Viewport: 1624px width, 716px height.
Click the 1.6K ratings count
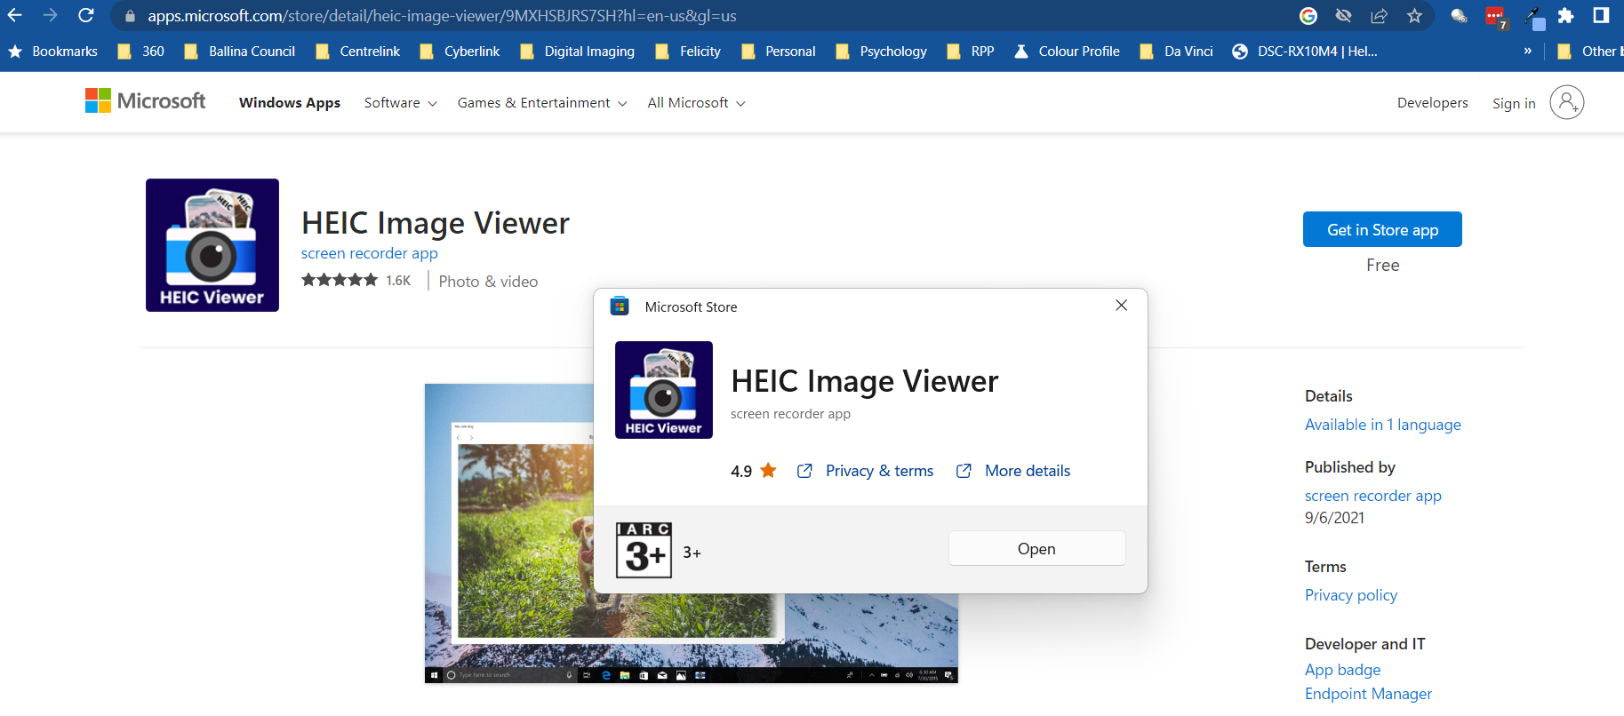pyautogui.click(x=398, y=281)
